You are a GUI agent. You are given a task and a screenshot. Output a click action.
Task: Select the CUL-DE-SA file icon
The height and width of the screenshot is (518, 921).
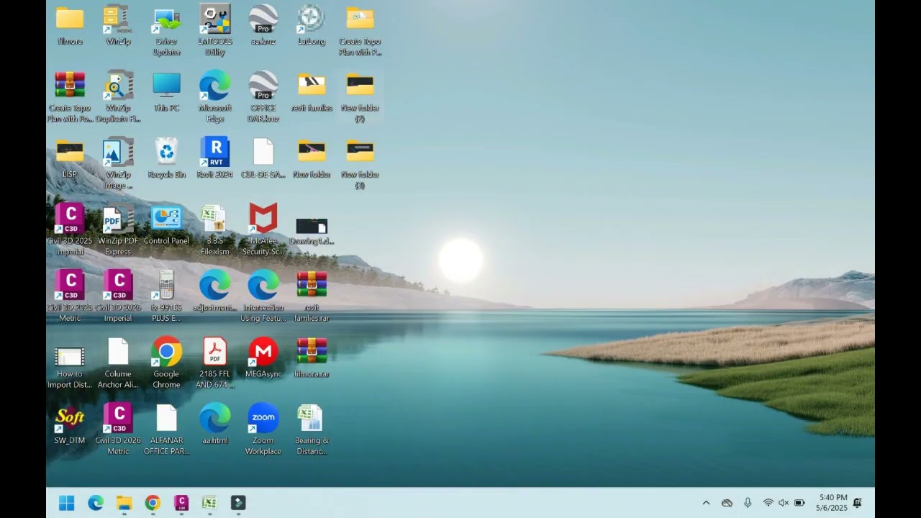(x=263, y=158)
